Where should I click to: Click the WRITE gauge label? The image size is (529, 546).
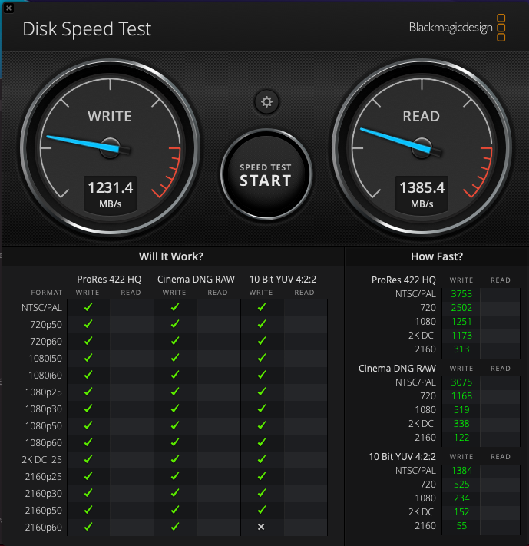coord(110,116)
